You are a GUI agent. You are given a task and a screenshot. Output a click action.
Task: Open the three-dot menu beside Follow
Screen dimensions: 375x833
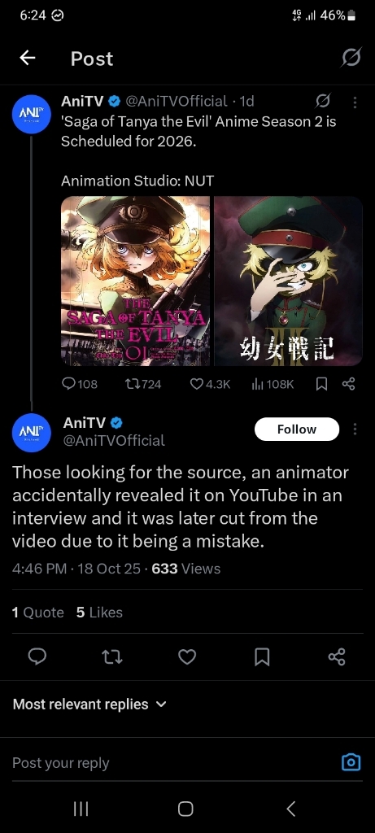(355, 430)
